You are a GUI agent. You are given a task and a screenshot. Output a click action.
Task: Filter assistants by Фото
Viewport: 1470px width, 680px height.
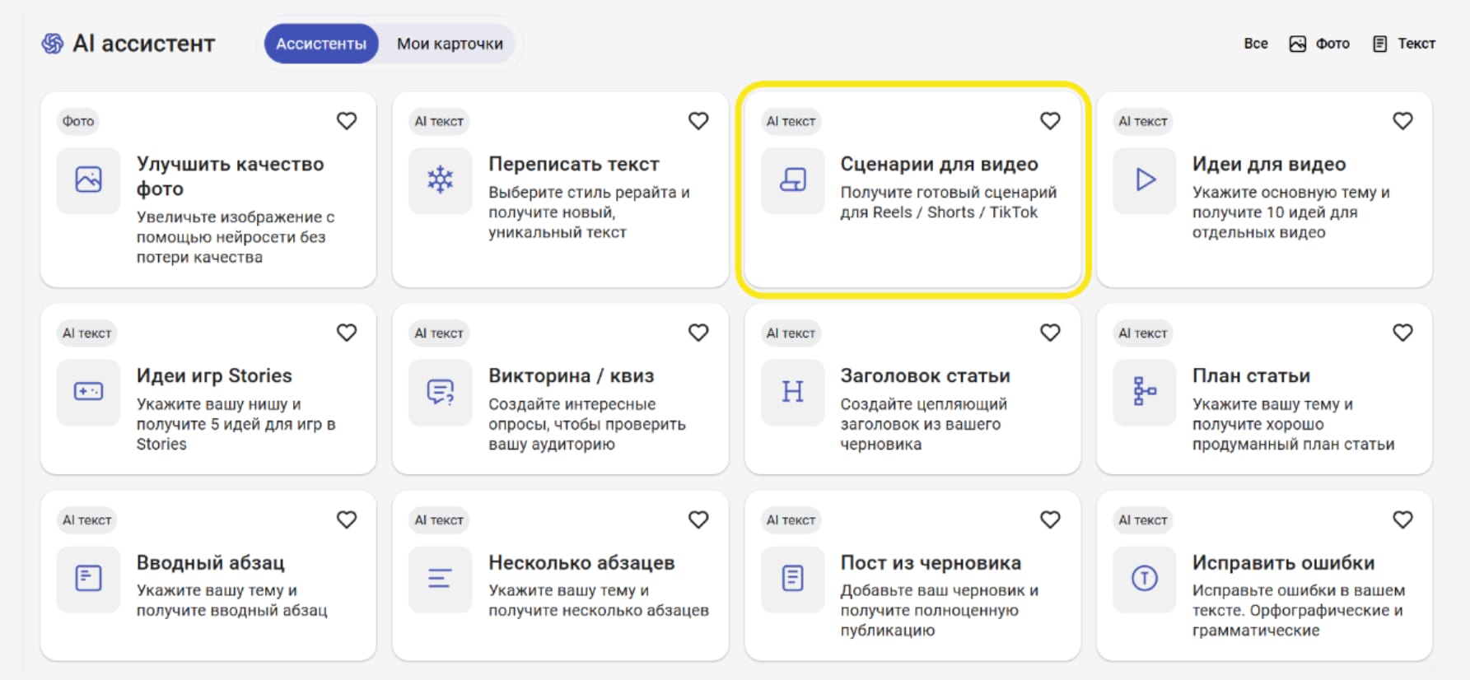click(1319, 44)
